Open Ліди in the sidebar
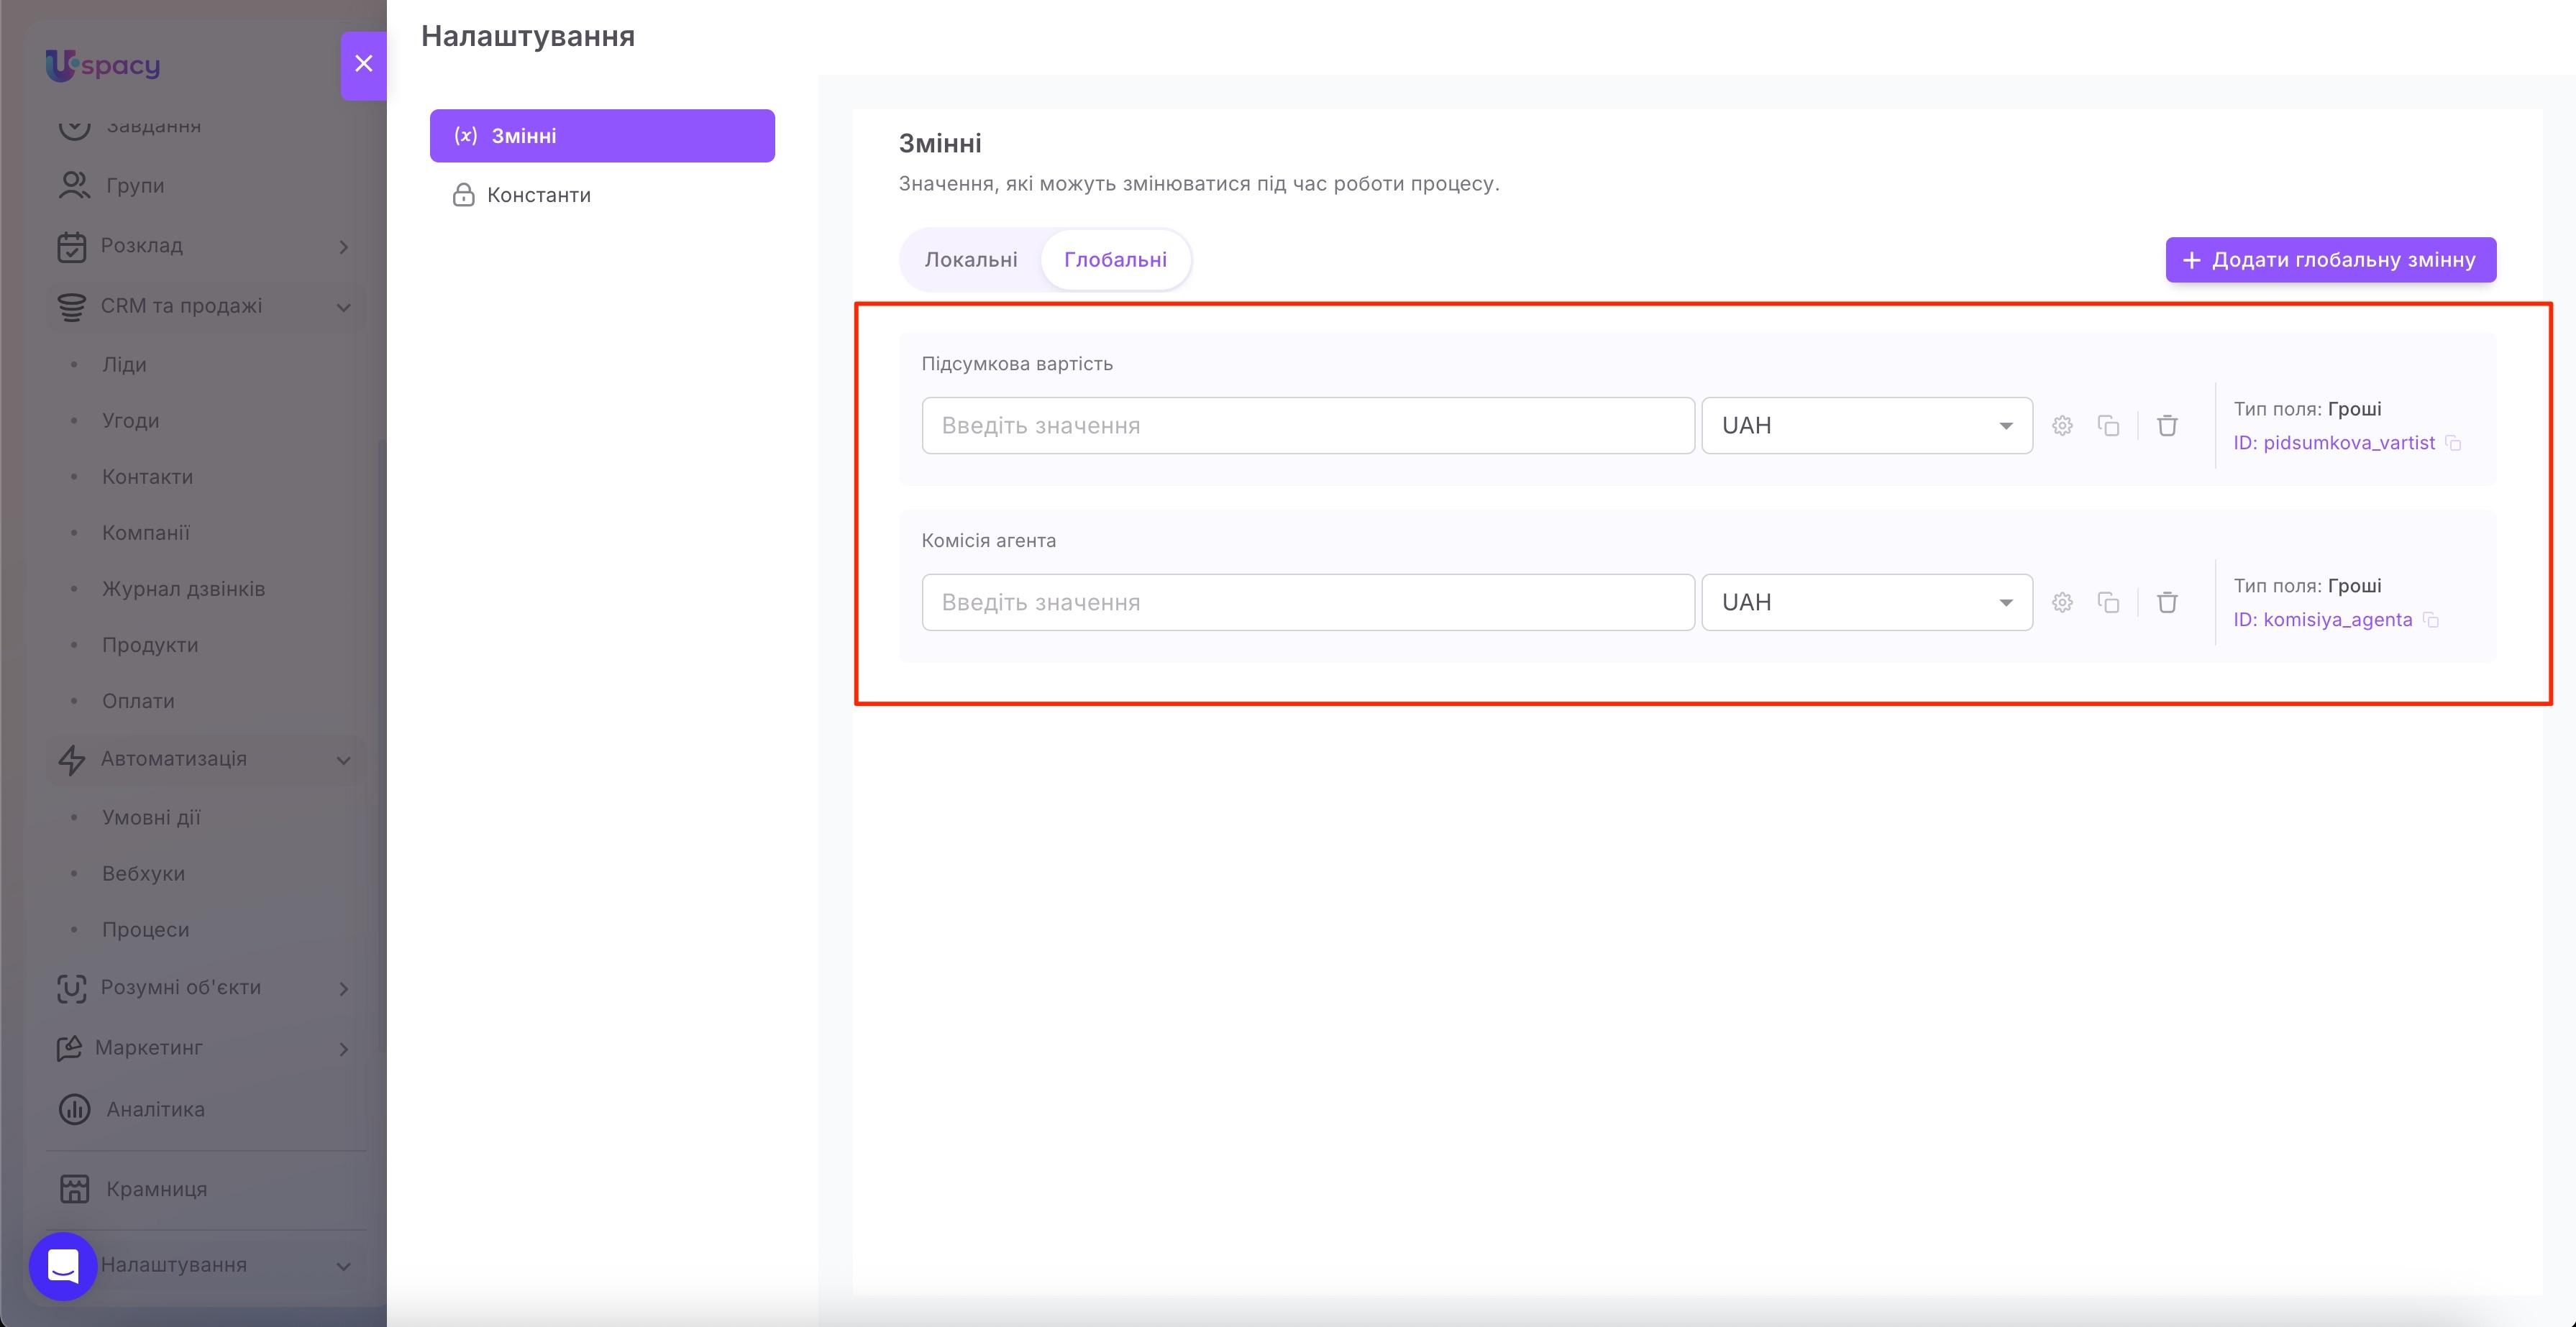This screenshot has width=2576, height=1327. coord(124,364)
